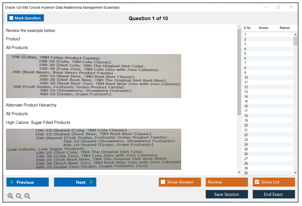Select question 5 in the list

[x=245, y=54]
